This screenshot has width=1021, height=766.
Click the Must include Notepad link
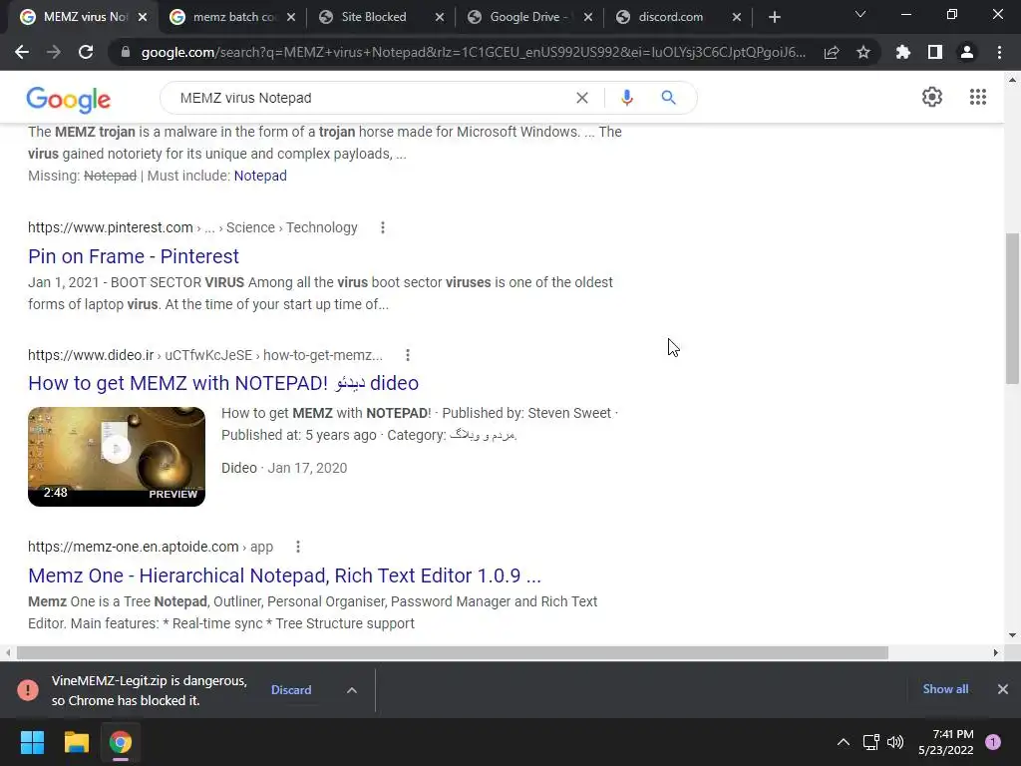260,176
